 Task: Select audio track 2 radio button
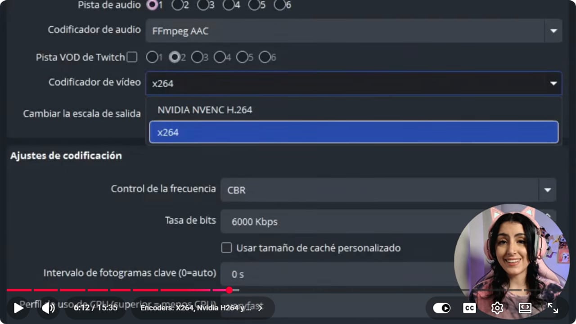[x=178, y=5]
